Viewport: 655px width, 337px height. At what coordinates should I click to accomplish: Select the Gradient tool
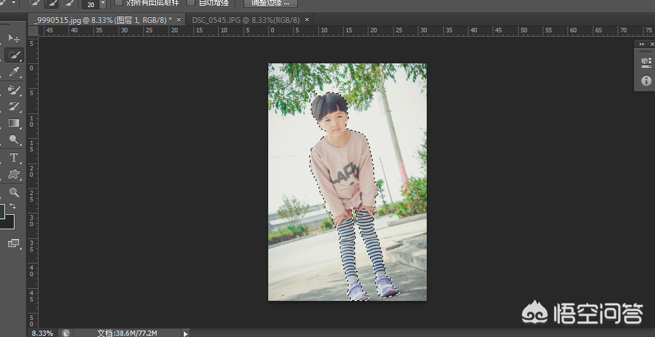13,123
